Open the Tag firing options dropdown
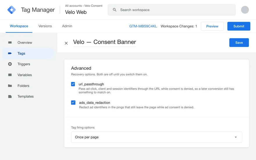256x160 pixels. 157,137
